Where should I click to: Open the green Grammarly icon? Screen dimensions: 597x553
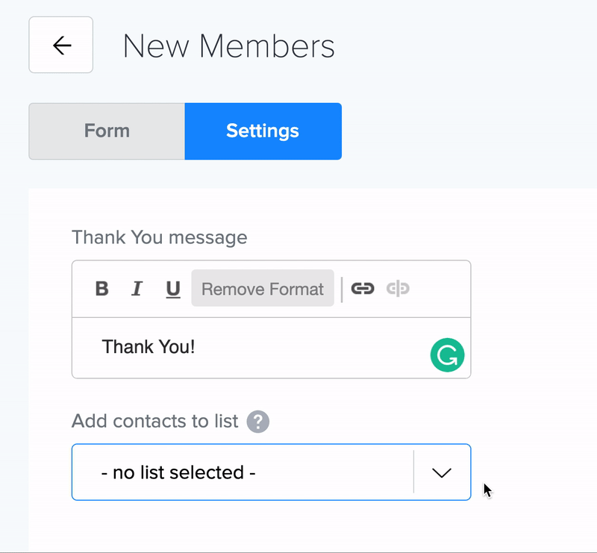[447, 355]
